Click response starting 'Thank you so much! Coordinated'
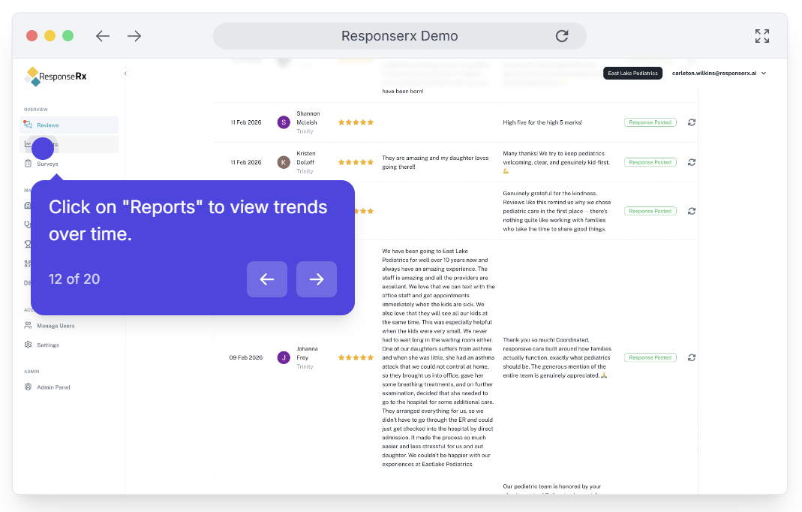 pyautogui.click(x=557, y=357)
